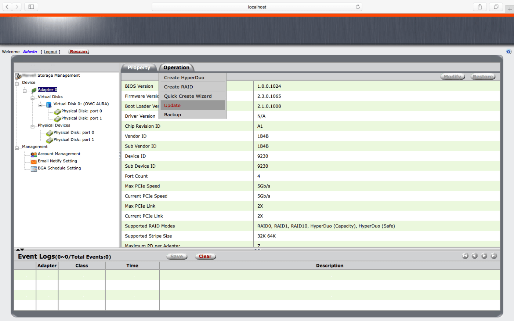This screenshot has width=514, height=321.
Task: Click the Port Count row label
Action: [x=136, y=176]
